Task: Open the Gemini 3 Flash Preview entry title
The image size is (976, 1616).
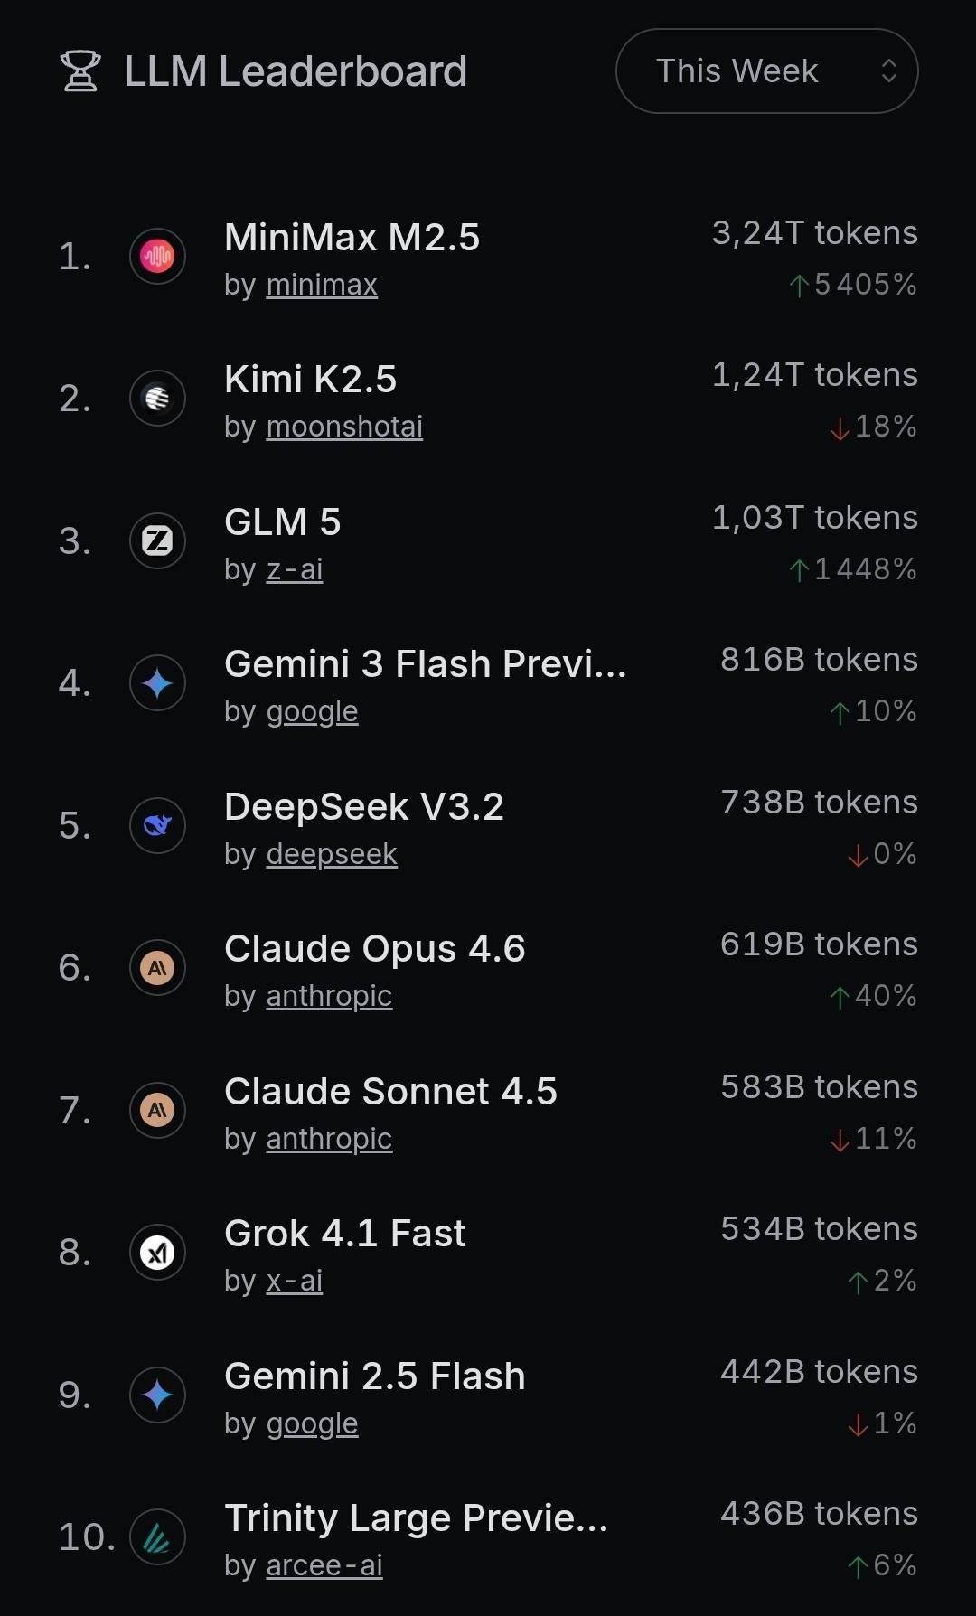Action: pos(425,664)
